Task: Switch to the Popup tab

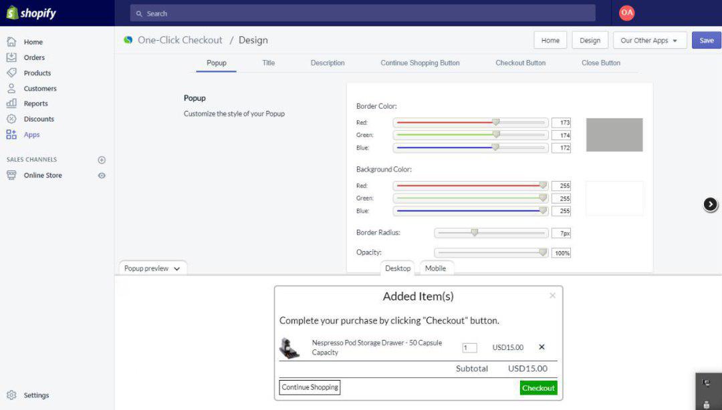Action: [x=217, y=63]
